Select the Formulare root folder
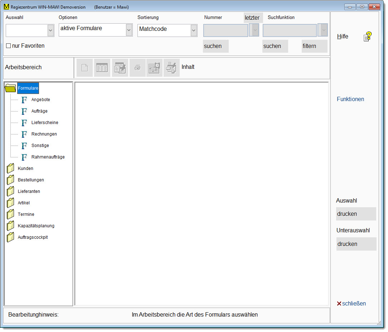 click(x=28, y=88)
